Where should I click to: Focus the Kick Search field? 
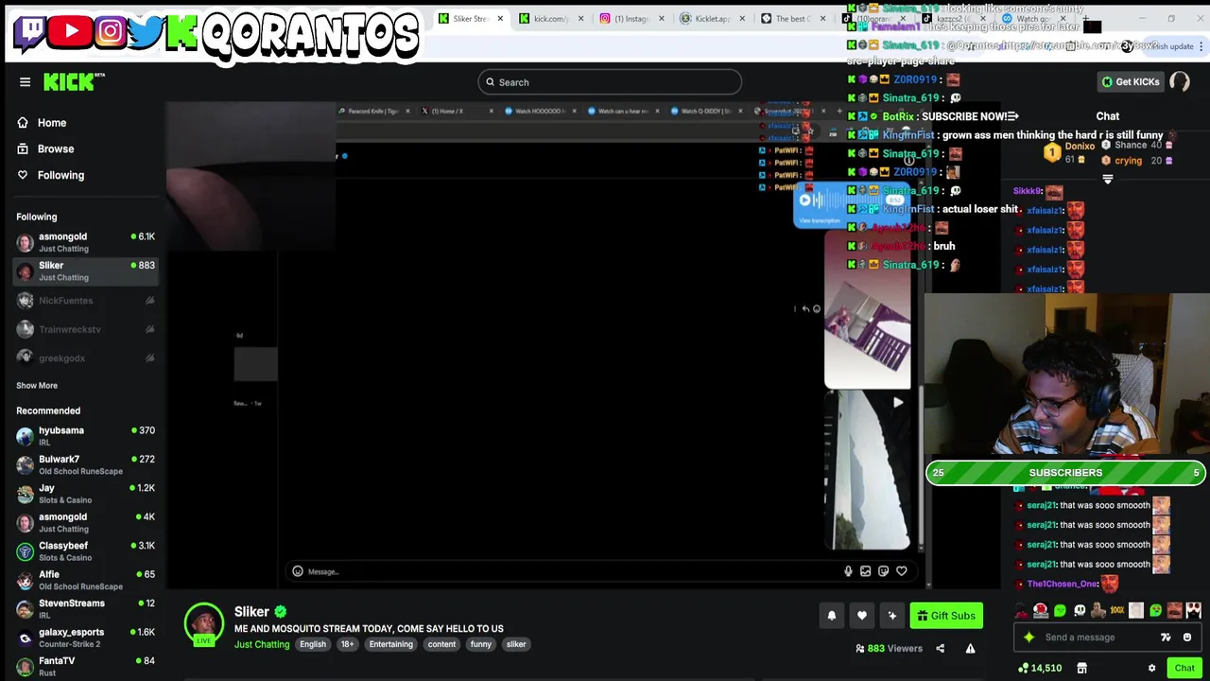pos(610,82)
